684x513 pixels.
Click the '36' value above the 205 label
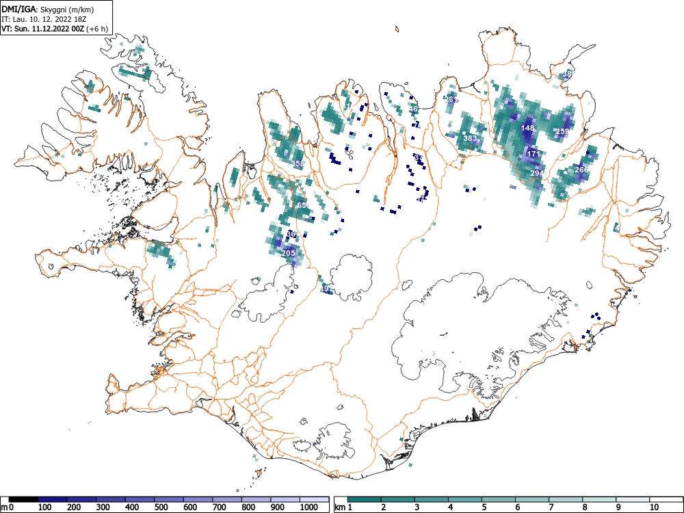[x=291, y=234]
